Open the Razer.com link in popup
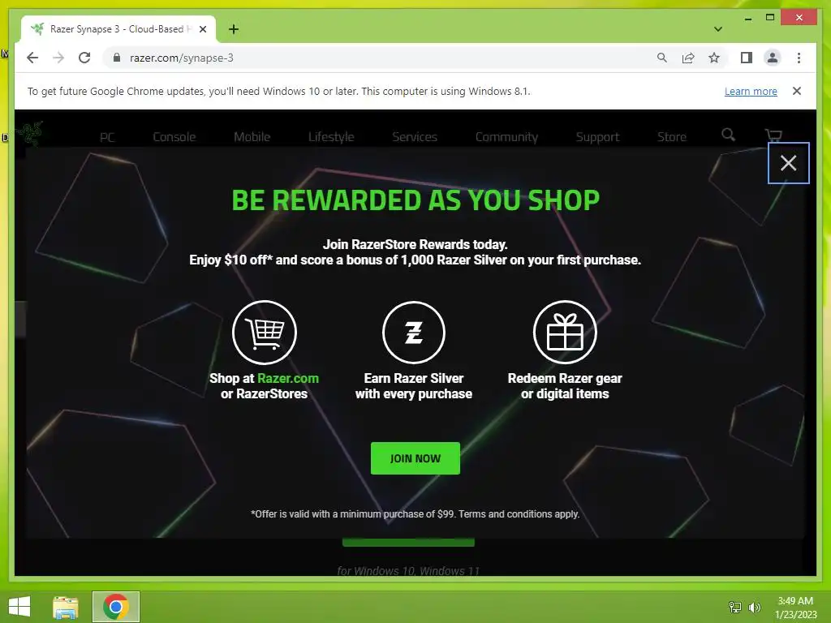Screen dimensions: 831x623 click(288, 378)
